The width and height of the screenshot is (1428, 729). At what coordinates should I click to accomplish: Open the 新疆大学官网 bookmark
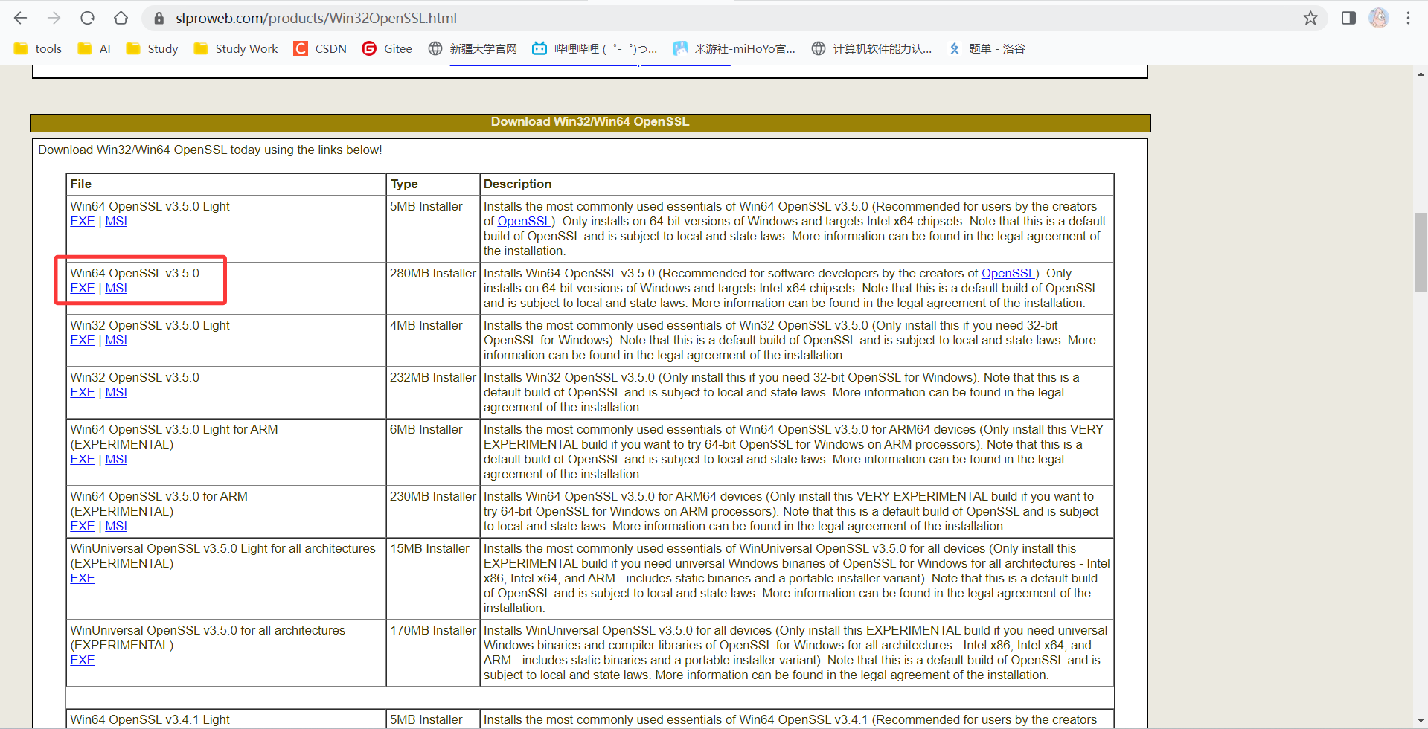pyautogui.click(x=473, y=48)
